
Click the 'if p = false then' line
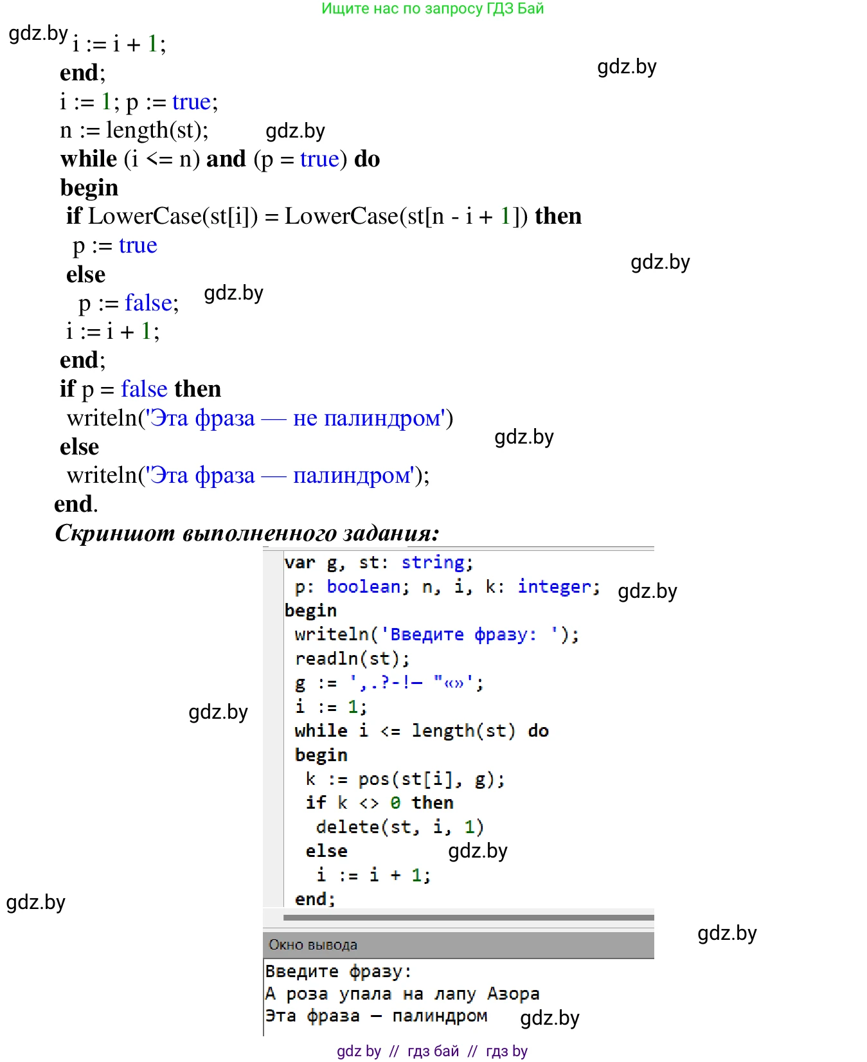(140, 389)
